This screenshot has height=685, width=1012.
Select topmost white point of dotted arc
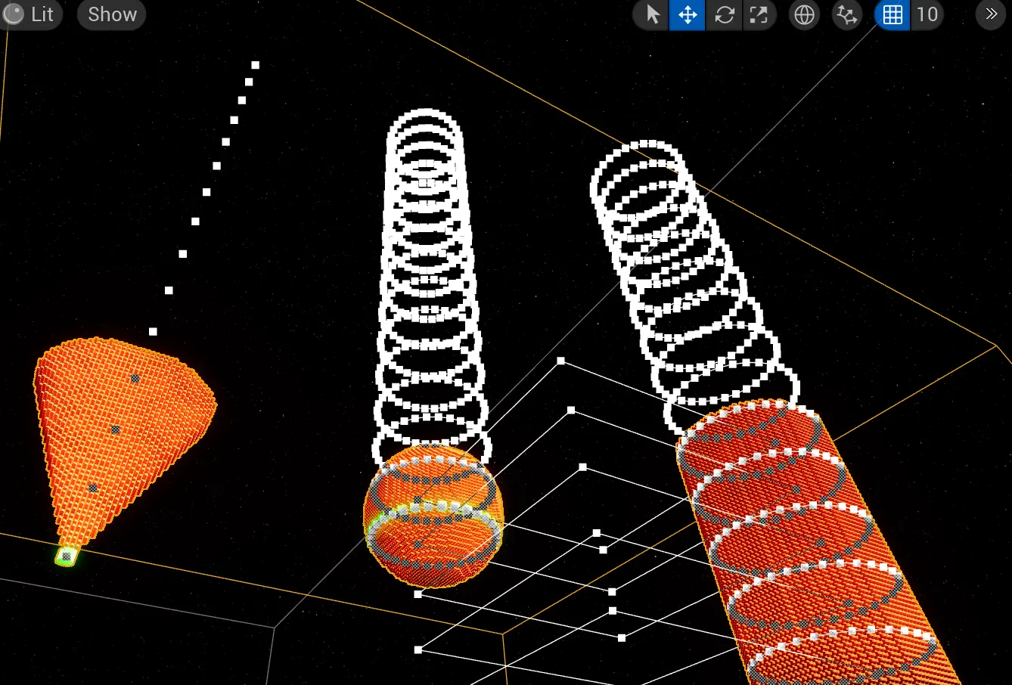click(256, 65)
